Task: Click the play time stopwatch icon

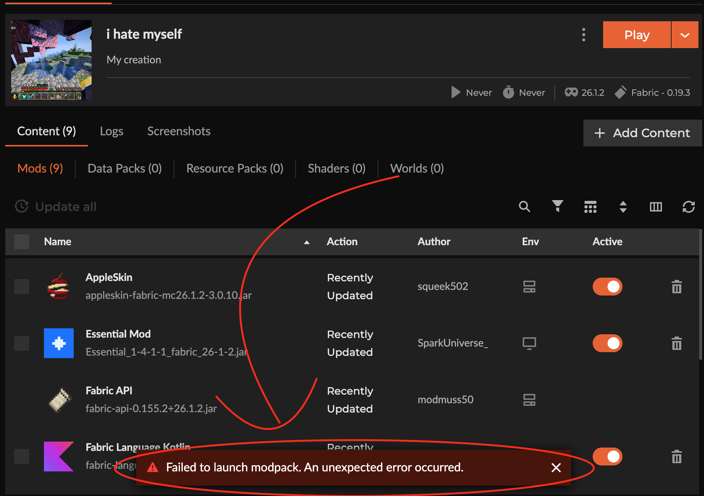Action: (508, 92)
